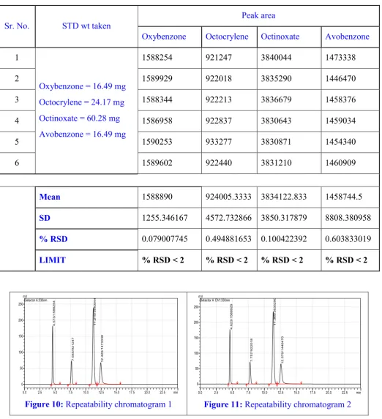Select serial number 6 cell
Screen dimensions: 382x419
(x=17, y=163)
